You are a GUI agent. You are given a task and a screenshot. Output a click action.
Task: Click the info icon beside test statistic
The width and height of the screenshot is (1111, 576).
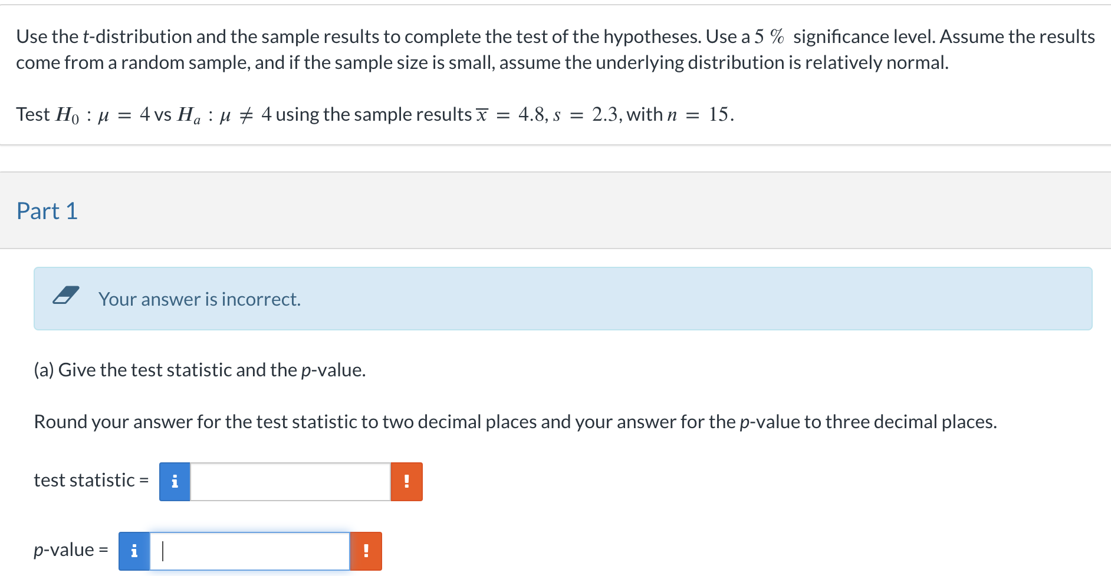point(175,481)
